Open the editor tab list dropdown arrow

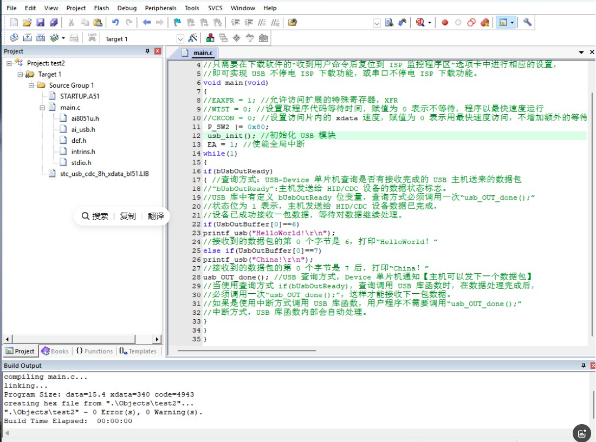point(581,52)
